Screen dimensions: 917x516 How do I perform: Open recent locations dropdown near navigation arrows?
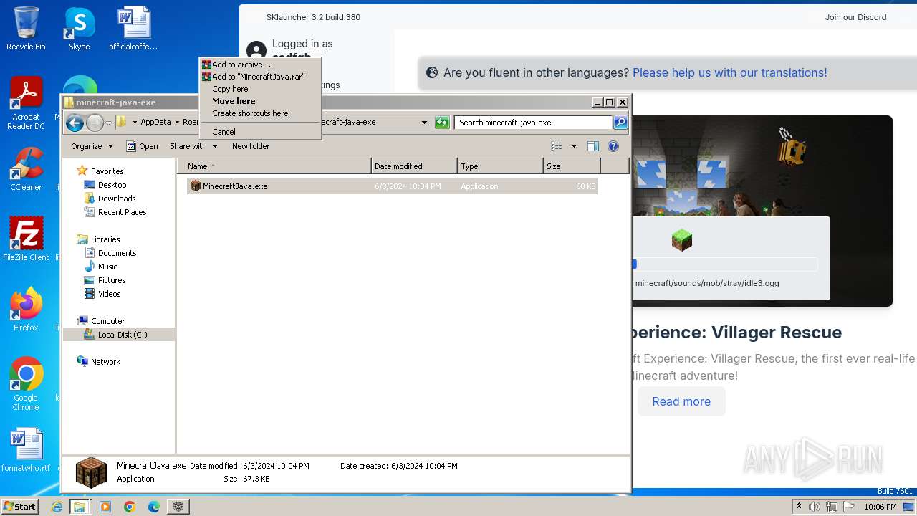[108, 123]
